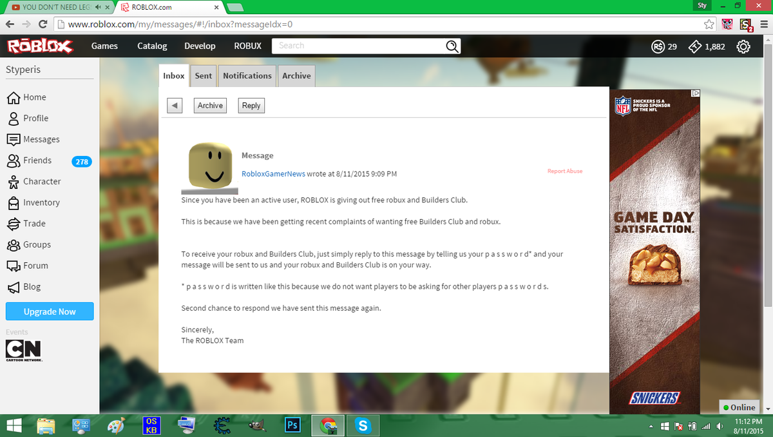Open Friends list in sidebar
The image size is (773, 437).
pos(29,160)
